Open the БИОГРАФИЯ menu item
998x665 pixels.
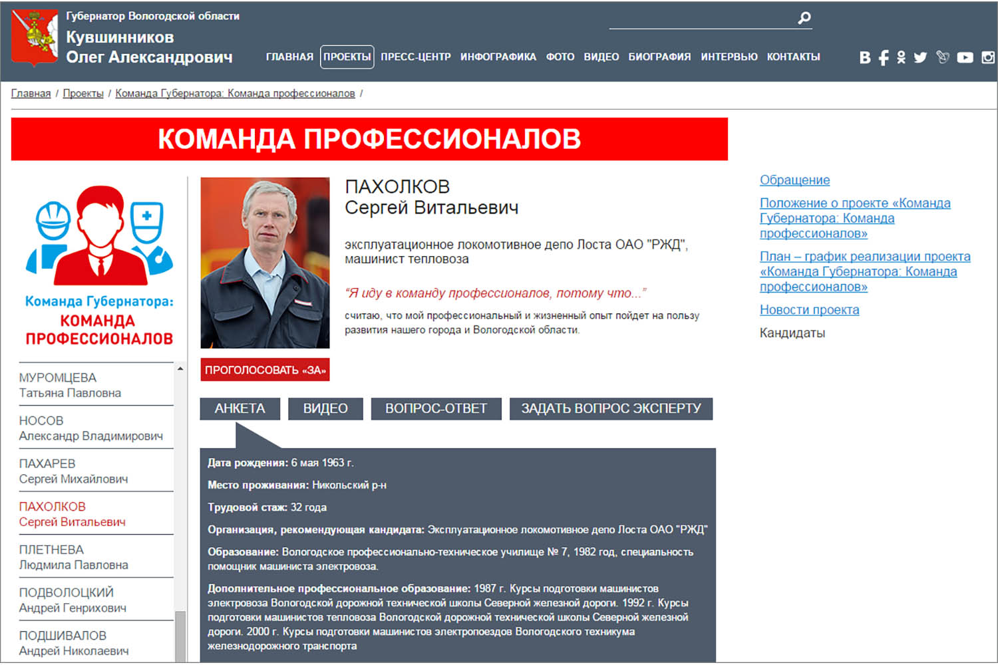pos(659,57)
